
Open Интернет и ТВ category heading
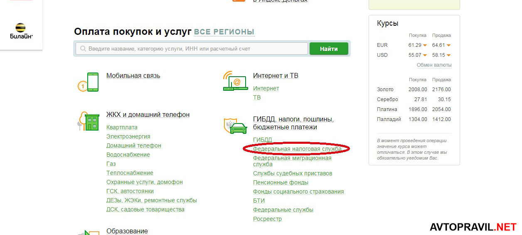pyautogui.click(x=276, y=75)
